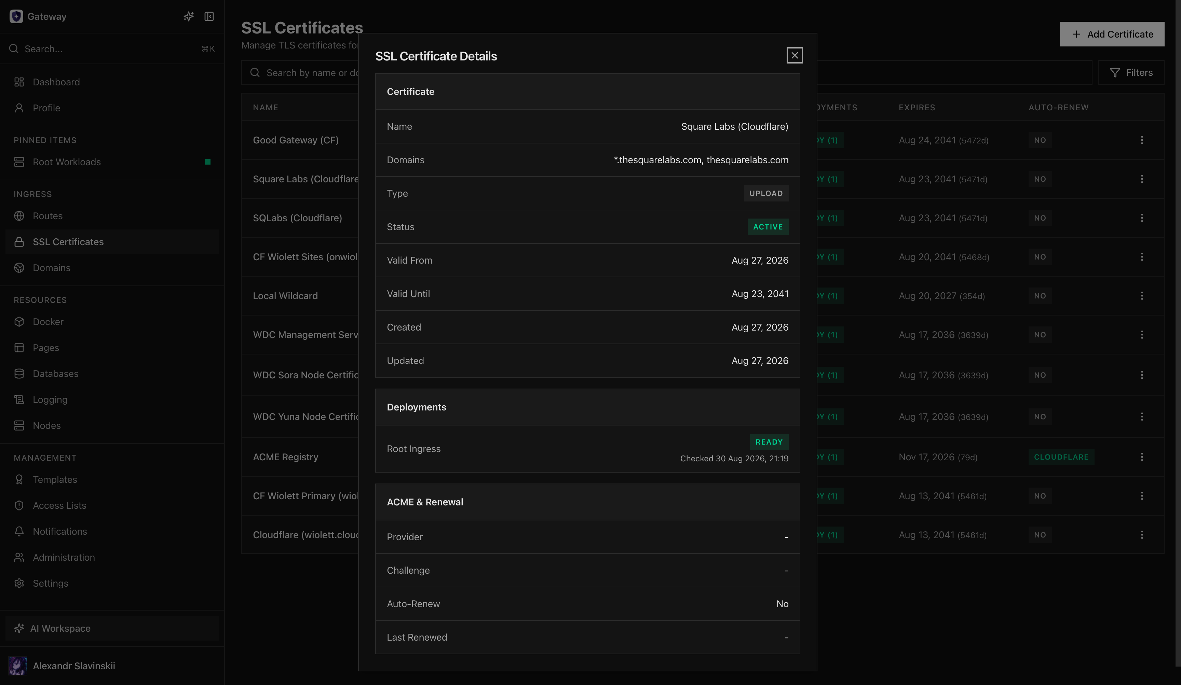
Task: Click the Logging scroll icon
Action: [x=19, y=400]
